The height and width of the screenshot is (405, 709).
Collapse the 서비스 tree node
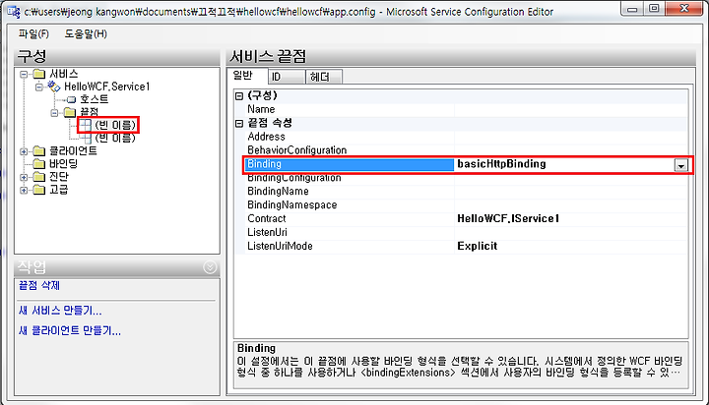pyautogui.click(x=24, y=74)
